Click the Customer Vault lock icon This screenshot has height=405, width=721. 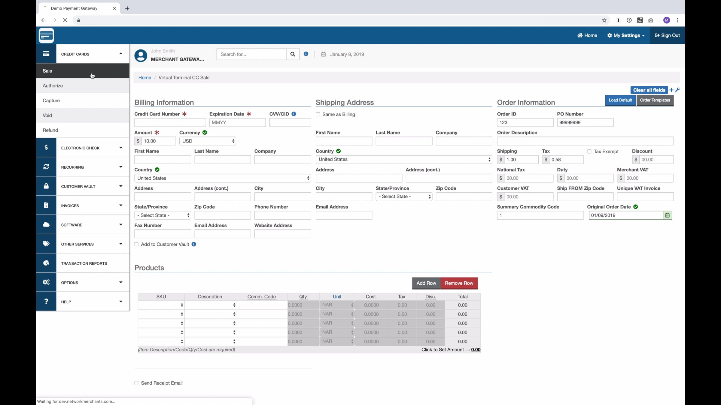(x=46, y=186)
